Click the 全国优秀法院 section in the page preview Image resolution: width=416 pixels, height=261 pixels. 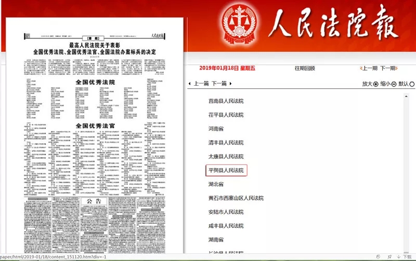[95, 83]
